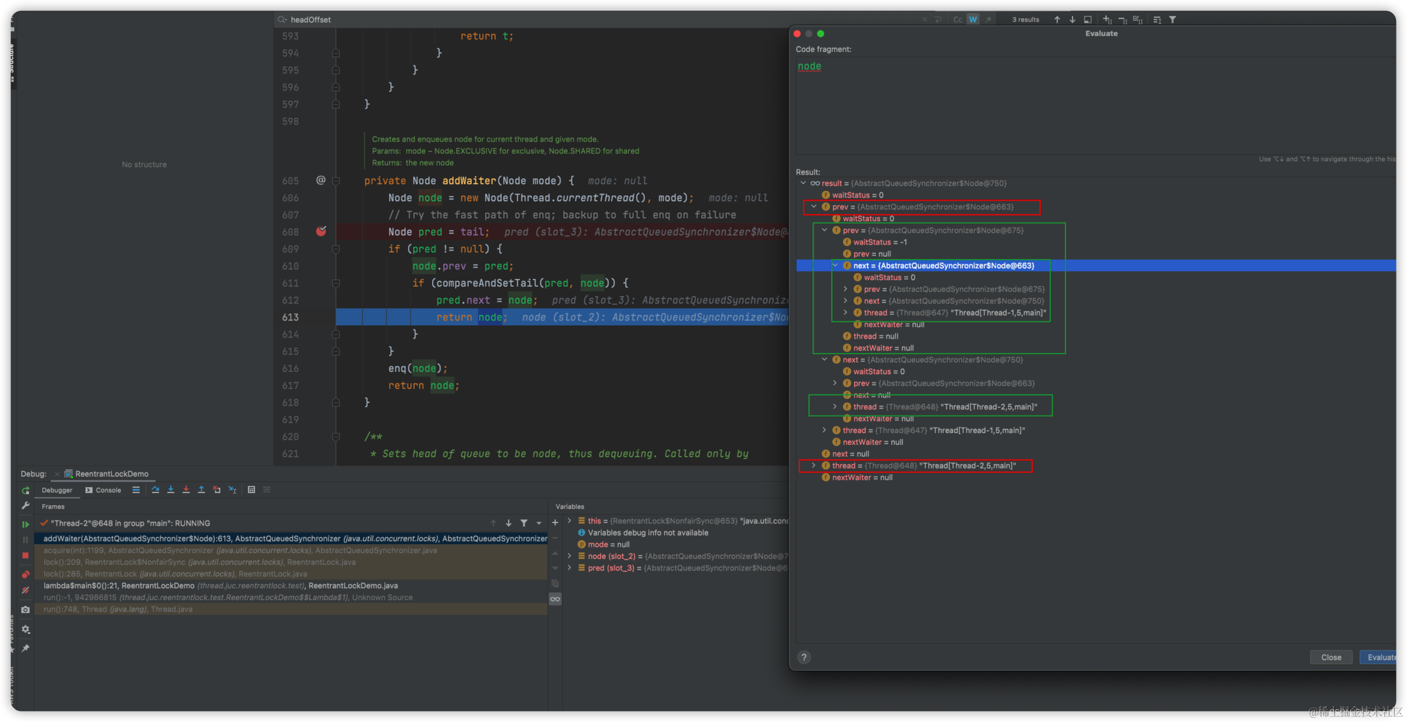Open the Evaluate Expression calculator icon
This screenshot has height=722, width=1407.
pyautogui.click(x=251, y=490)
